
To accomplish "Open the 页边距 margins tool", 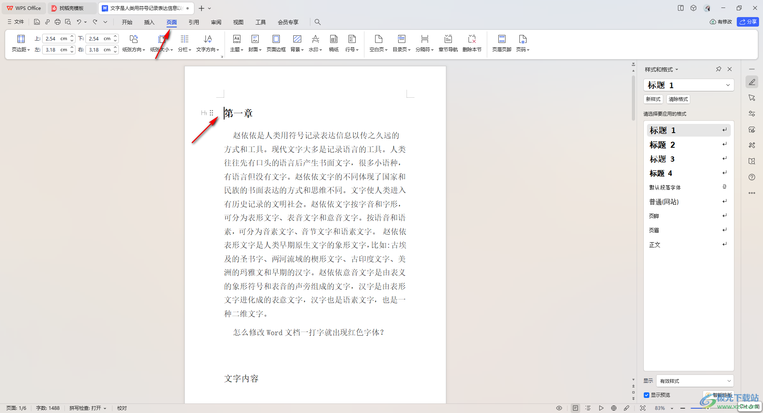I will tap(21, 43).
